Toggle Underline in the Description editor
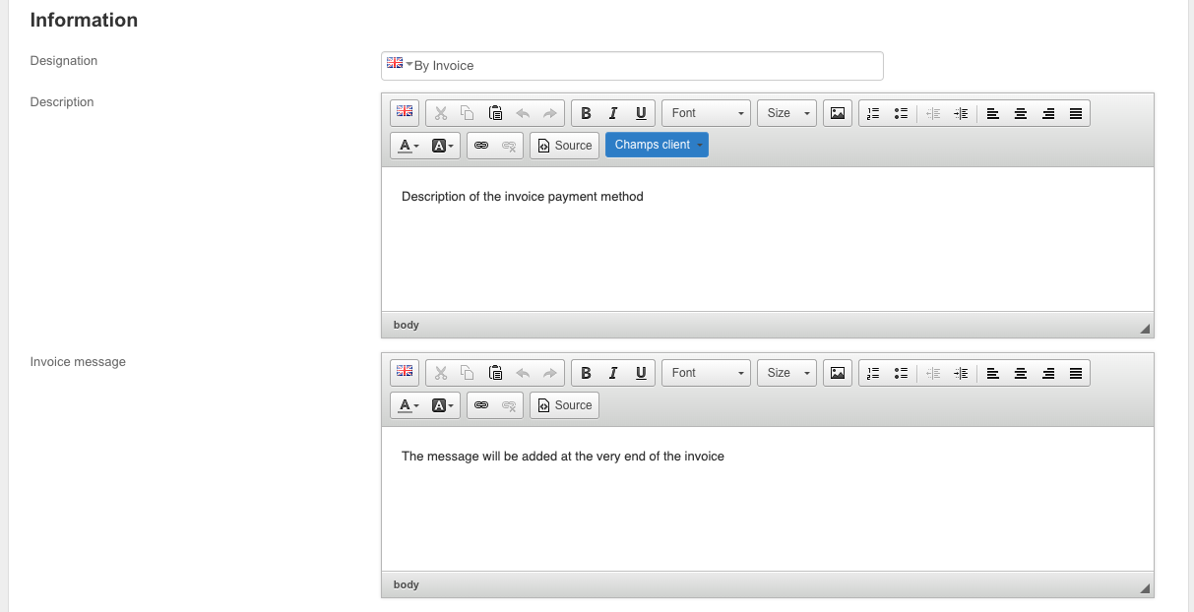Viewport: 1194px width, 612px height. coord(641,113)
